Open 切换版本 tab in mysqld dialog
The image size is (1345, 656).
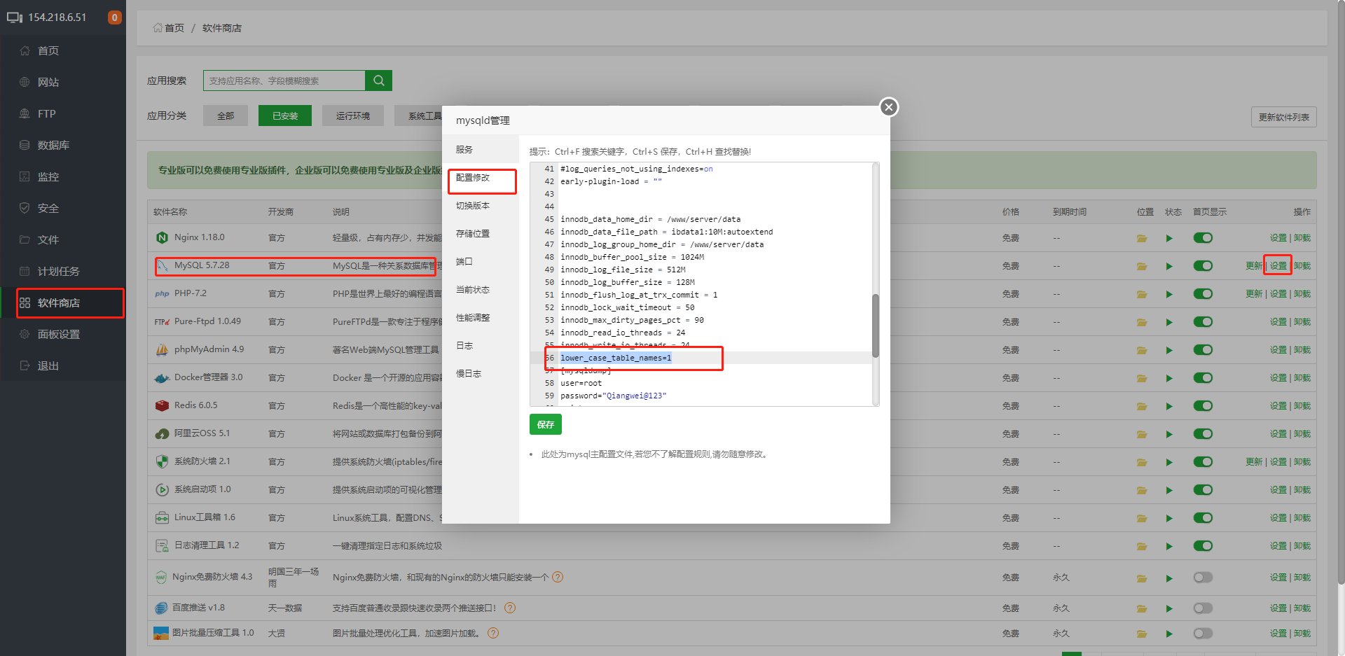pyautogui.click(x=481, y=206)
